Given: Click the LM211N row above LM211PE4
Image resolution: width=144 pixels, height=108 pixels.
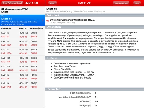Looking at the screenshot, I should pos(22,83).
